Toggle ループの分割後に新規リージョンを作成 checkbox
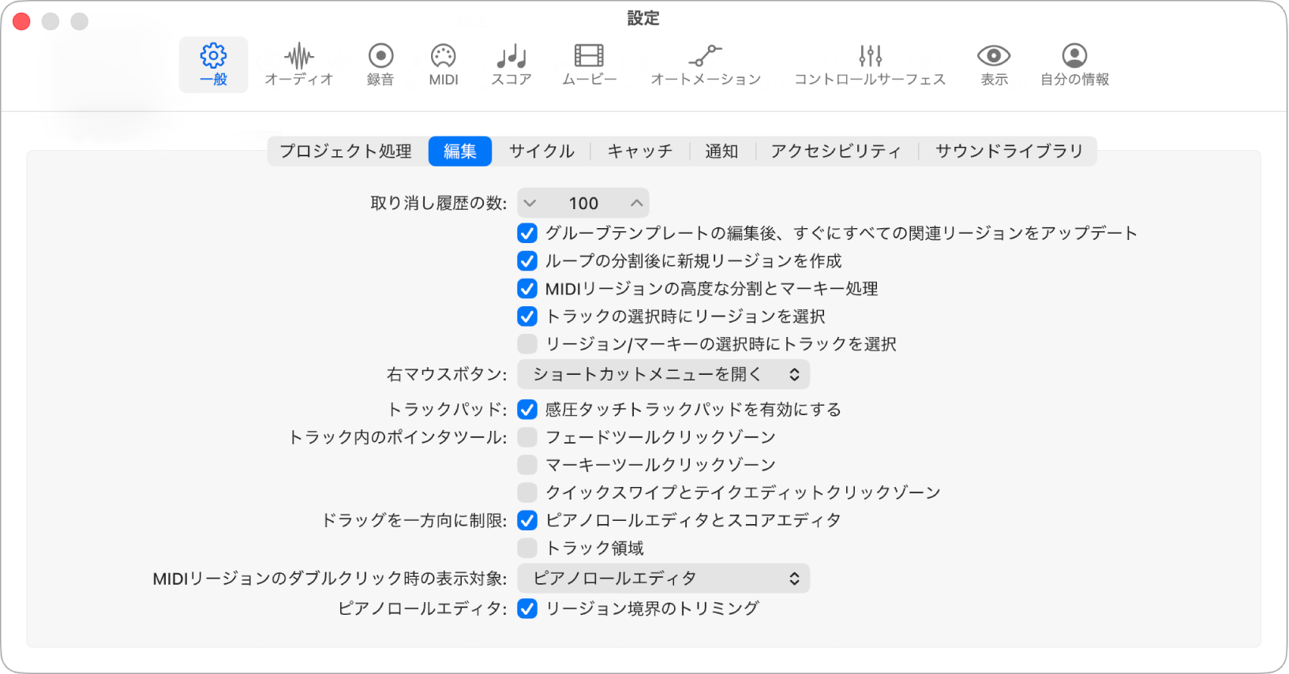 point(527,260)
